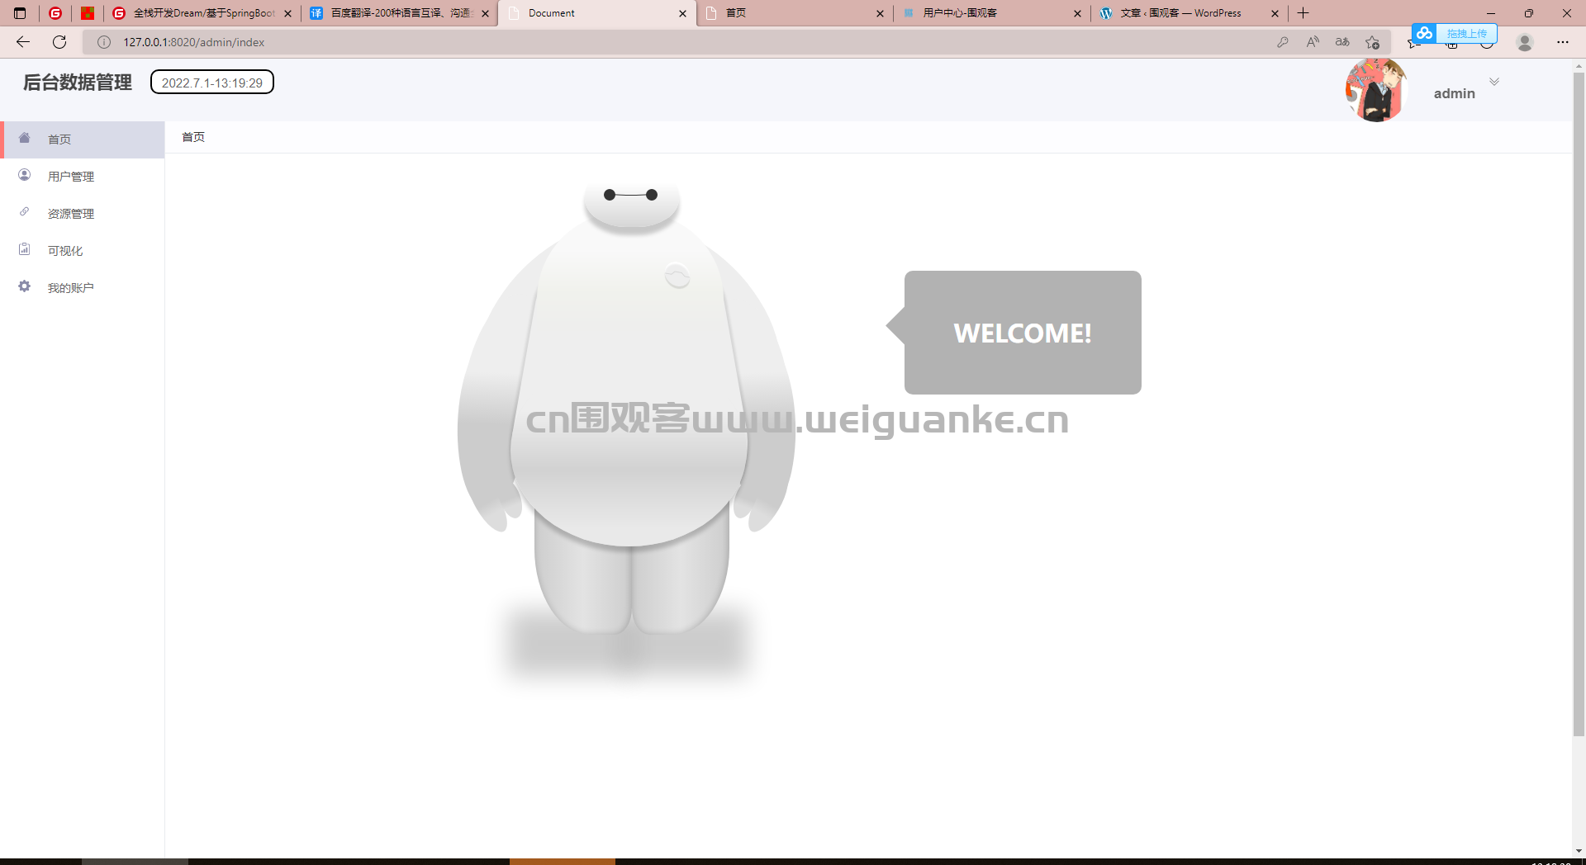Click the translate icon in address bar
Image resolution: width=1586 pixels, height=865 pixels.
click(1342, 42)
